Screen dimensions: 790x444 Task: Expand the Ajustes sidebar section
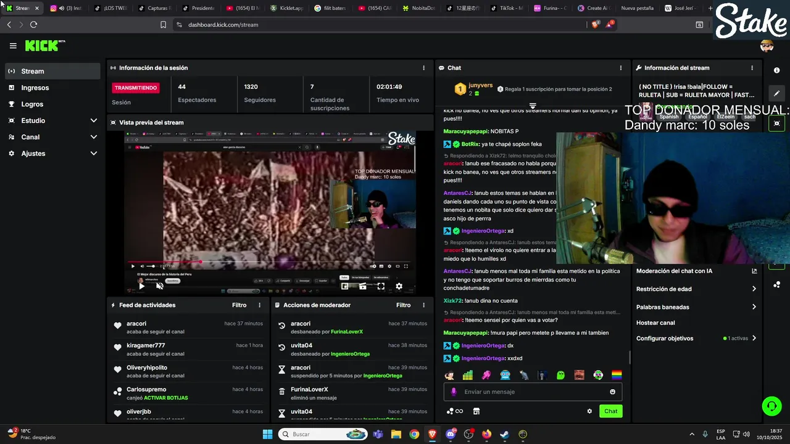tap(52, 153)
